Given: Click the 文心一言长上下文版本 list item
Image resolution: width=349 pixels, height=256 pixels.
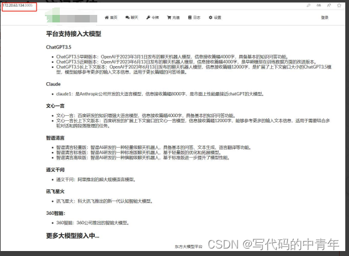Looking at the screenshot, I should coord(193,123).
